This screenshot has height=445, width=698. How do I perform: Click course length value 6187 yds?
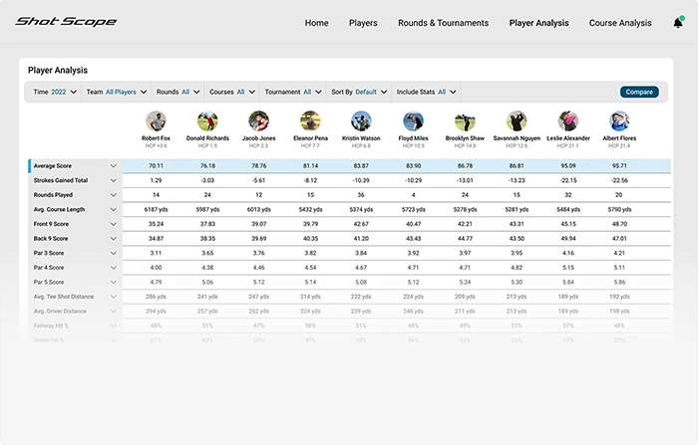(156, 209)
